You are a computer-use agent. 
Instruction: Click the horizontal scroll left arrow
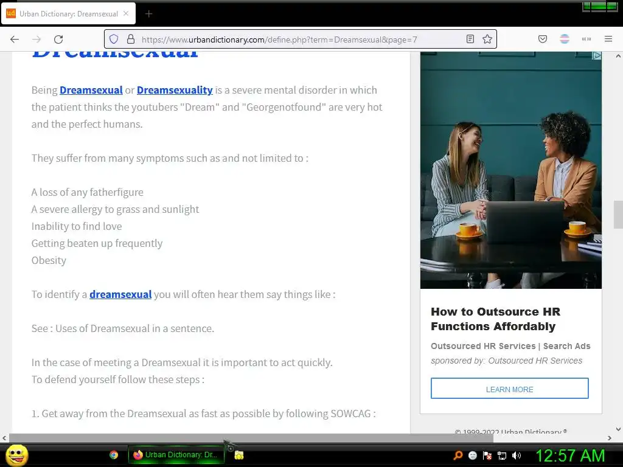click(x=4, y=438)
